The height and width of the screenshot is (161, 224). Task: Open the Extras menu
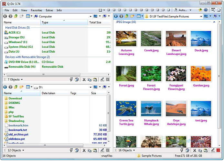tap(49, 10)
